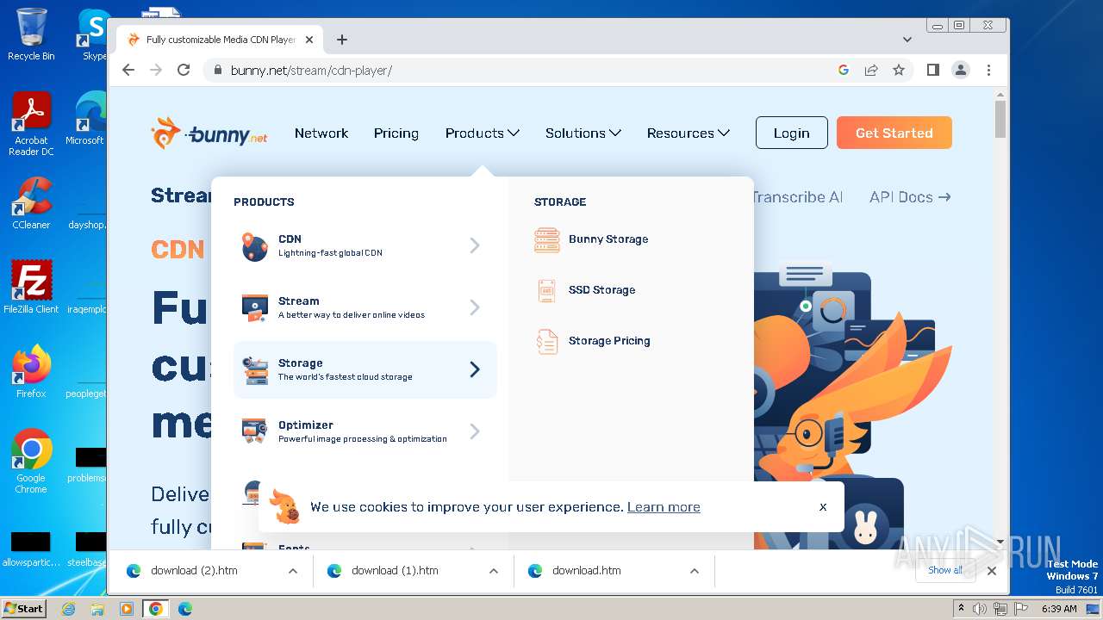Screen dimensions: 1103x620
Task: Bookmark this page with the star icon
Action: point(899,71)
